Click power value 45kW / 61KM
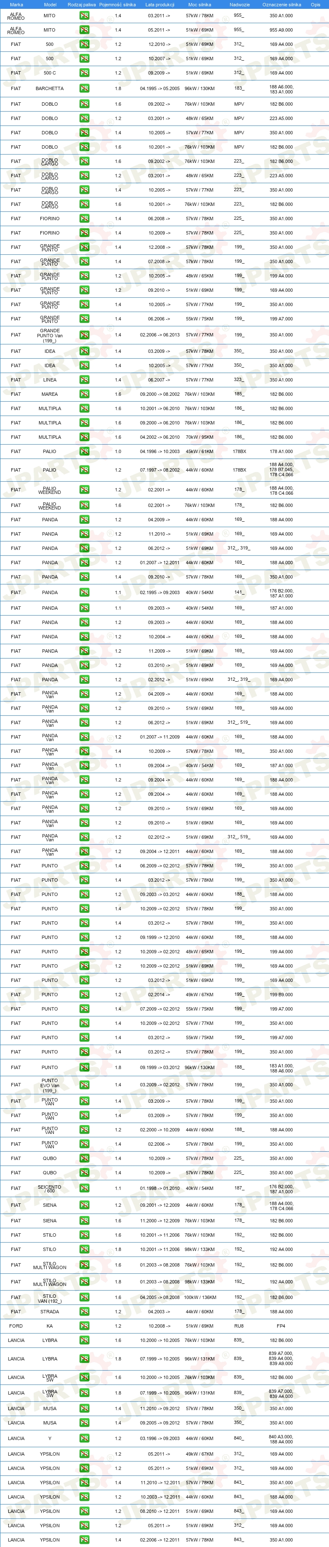The image size is (329, 1547). [x=199, y=452]
